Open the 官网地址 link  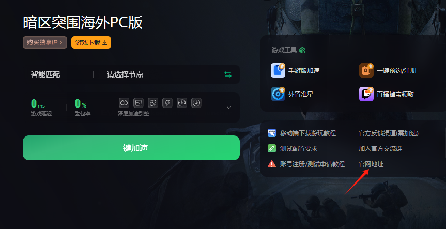371,164
